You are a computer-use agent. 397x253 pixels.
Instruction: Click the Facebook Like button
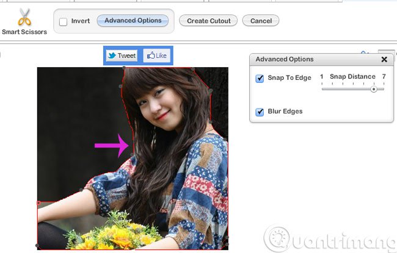point(157,55)
